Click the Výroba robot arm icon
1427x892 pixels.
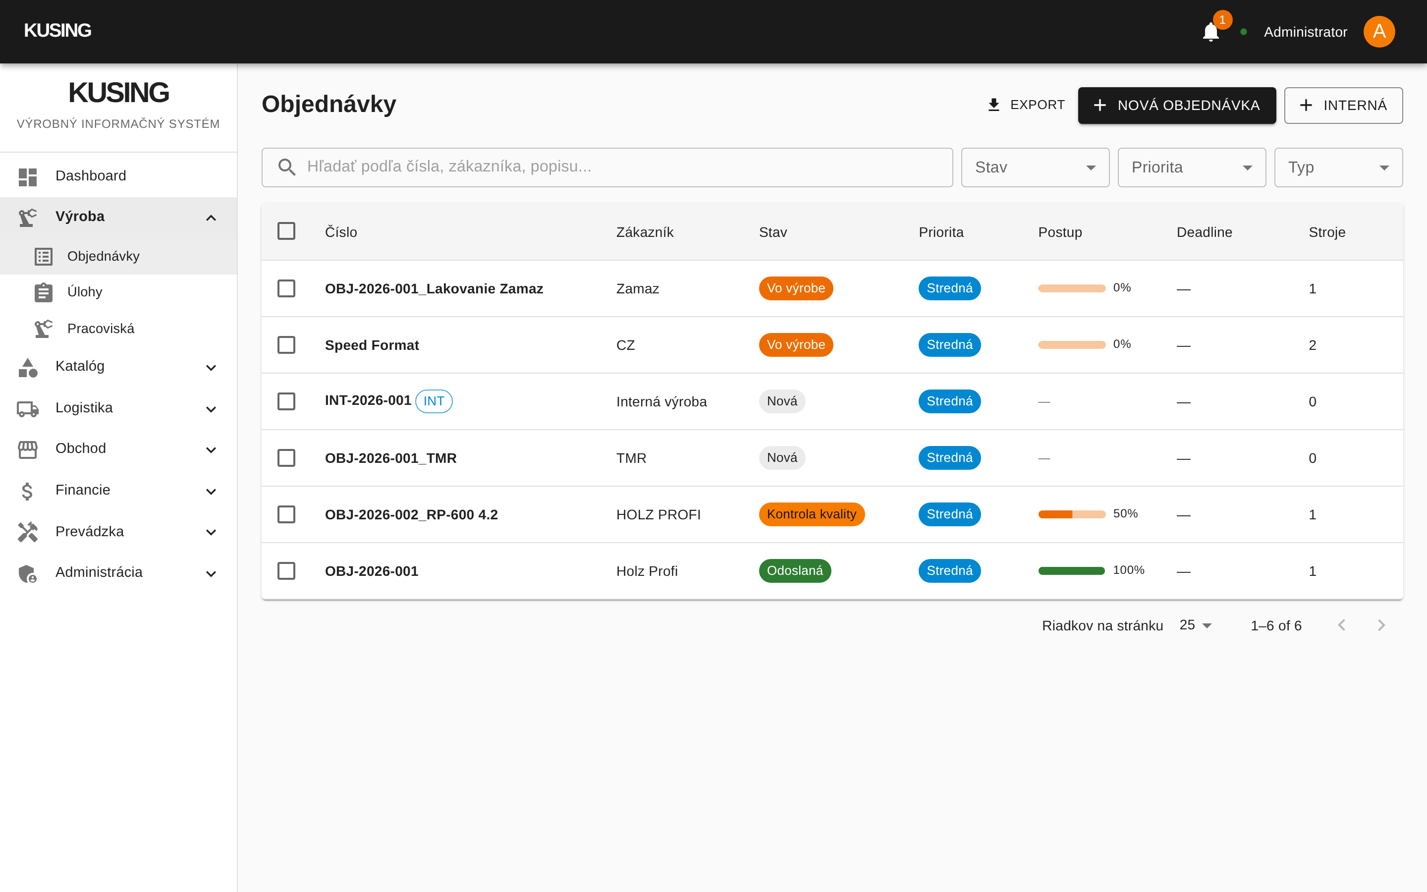tap(28, 217)
